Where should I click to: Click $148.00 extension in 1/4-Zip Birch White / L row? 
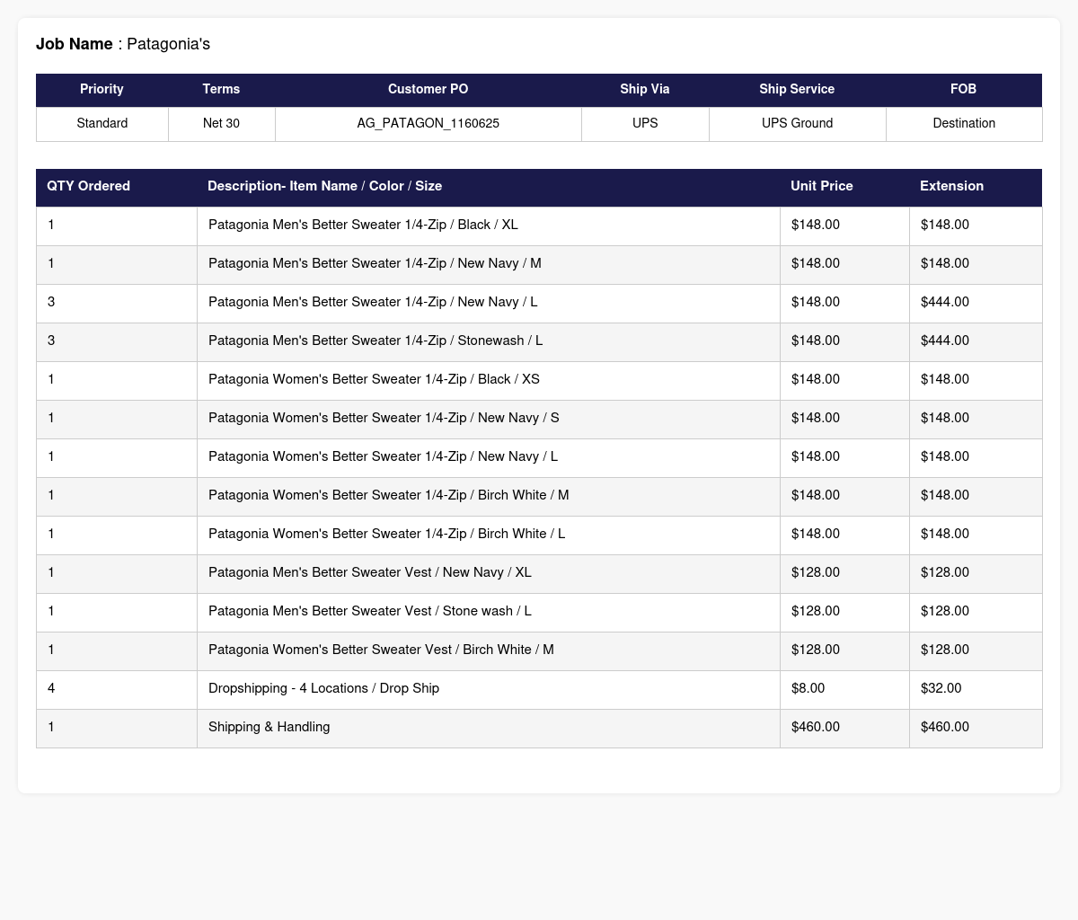[945, 535]
